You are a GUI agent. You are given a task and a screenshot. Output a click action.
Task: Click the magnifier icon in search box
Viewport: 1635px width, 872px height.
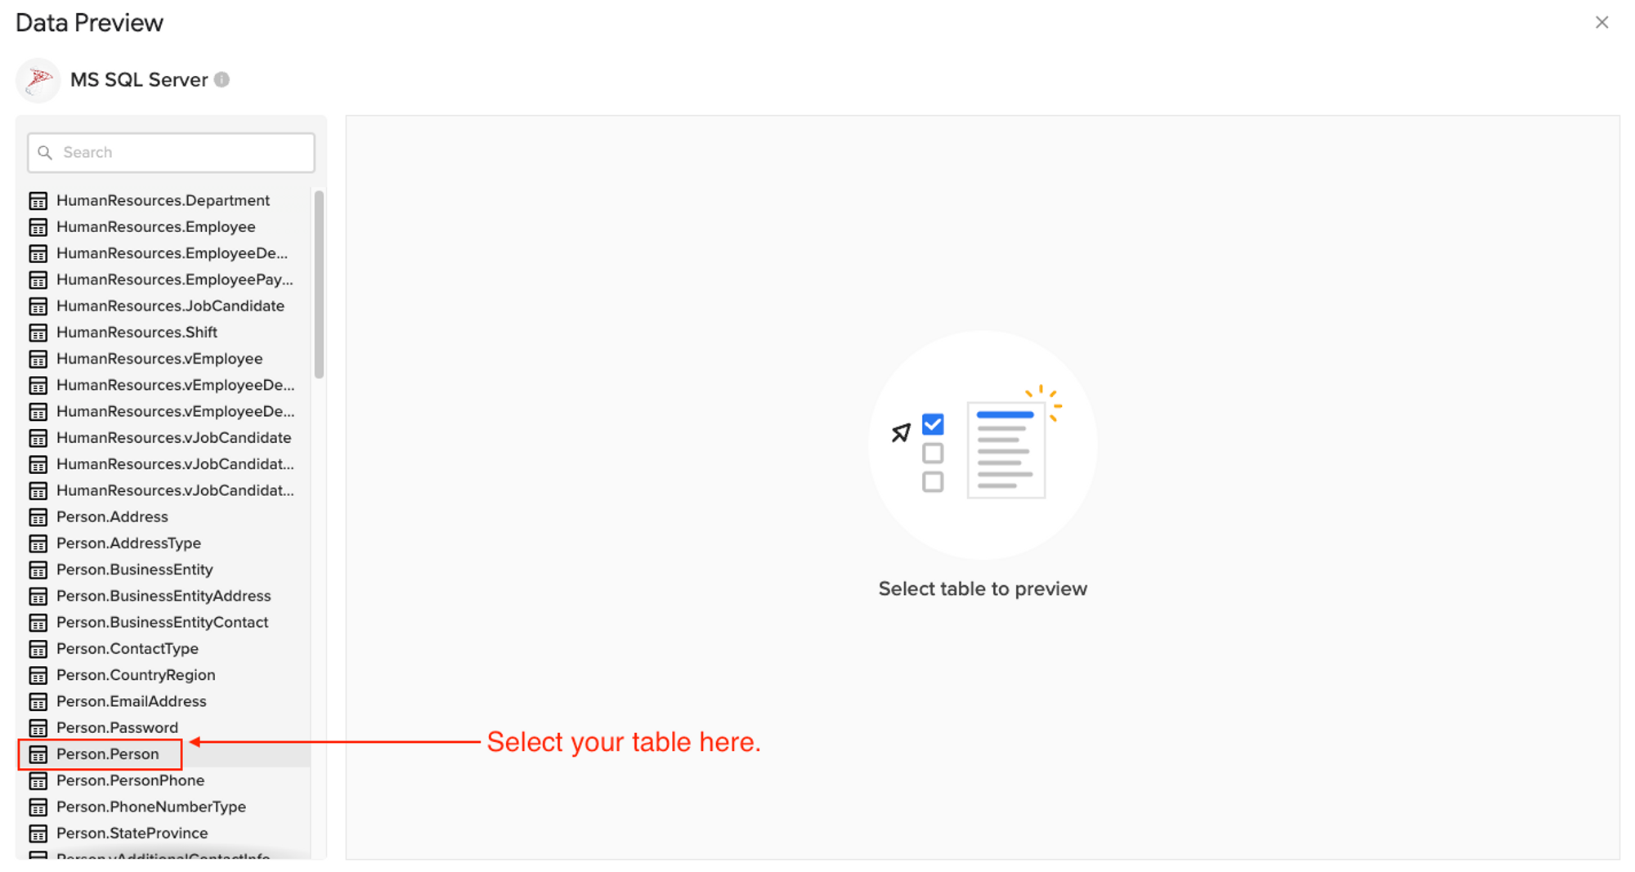46,153
